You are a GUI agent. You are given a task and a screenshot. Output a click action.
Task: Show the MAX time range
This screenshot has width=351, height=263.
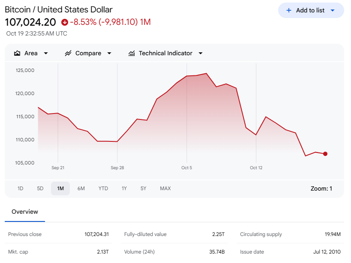(165, 188)
